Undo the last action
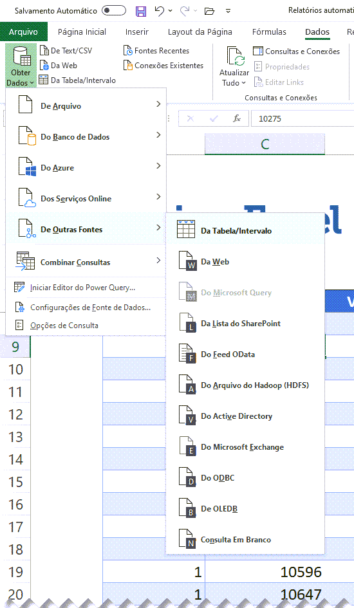 point(159,10)
